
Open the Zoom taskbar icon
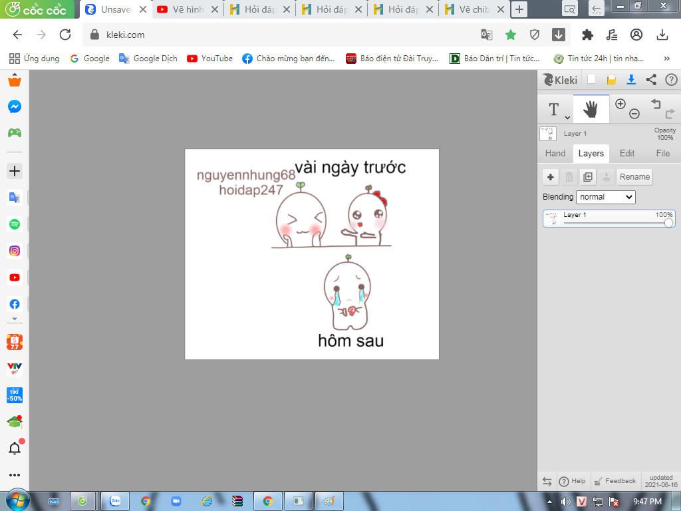(176, 502)
